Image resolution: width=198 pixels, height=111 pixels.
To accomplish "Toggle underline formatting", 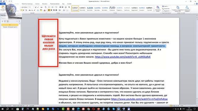I will (x=26, y=10).
